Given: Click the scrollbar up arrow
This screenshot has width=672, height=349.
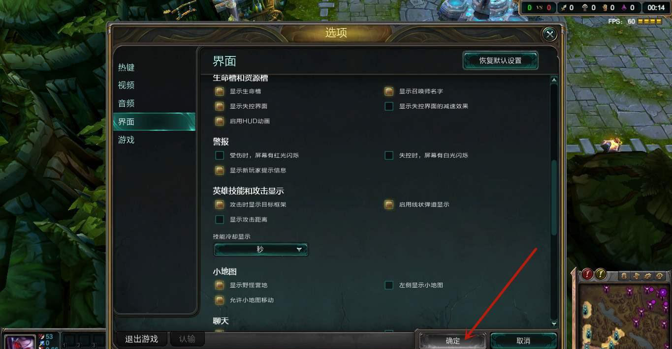Looking at the screenshot, I should click(x=554, y=80).
